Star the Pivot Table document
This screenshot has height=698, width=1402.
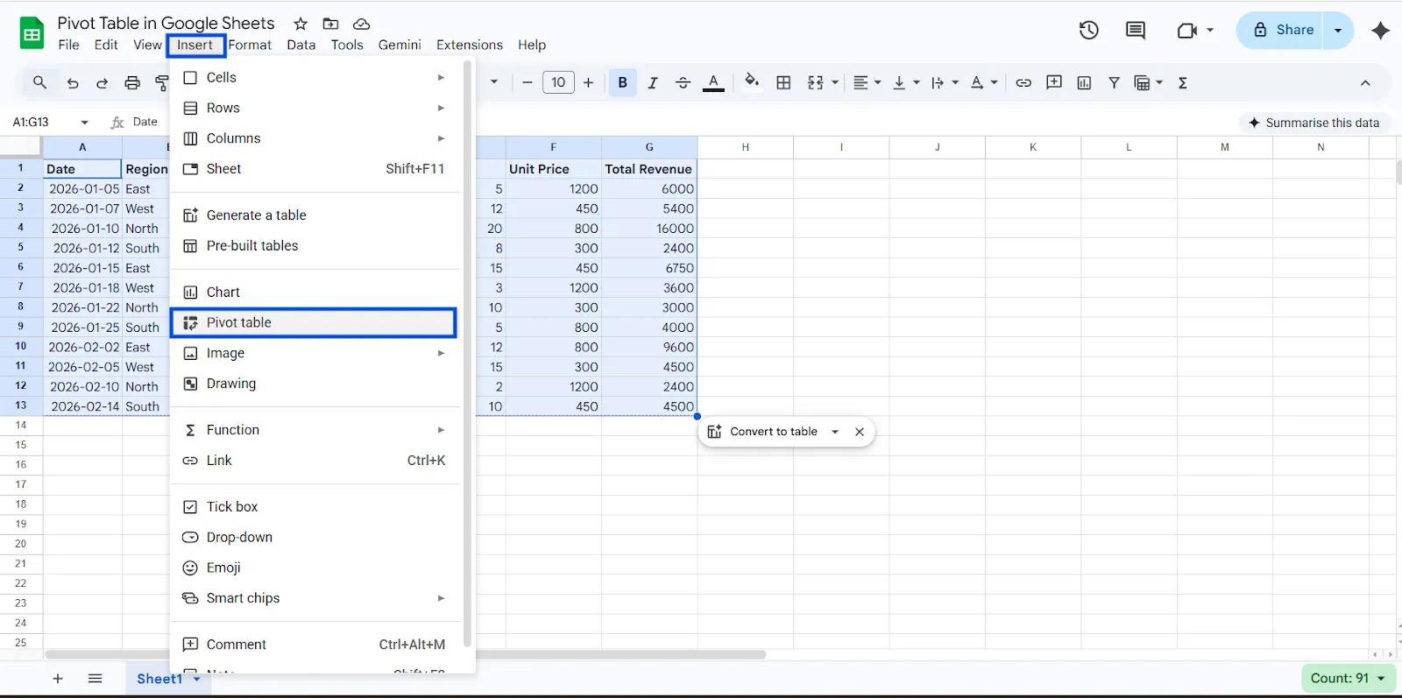coord(301,24)
